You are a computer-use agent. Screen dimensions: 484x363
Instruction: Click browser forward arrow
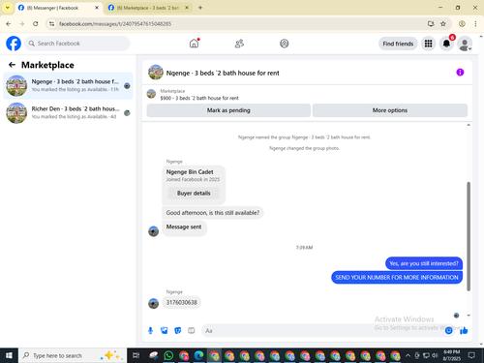click(21, 23)
